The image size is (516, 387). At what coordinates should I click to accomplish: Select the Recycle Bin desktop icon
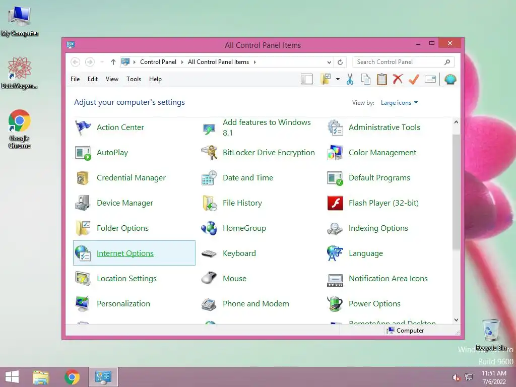(491, 335)
